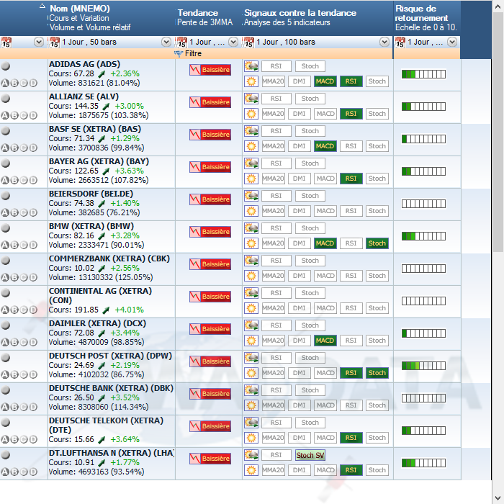
Task: Click the green MACD signal in DAIMLER row
Action: point(325,341)
